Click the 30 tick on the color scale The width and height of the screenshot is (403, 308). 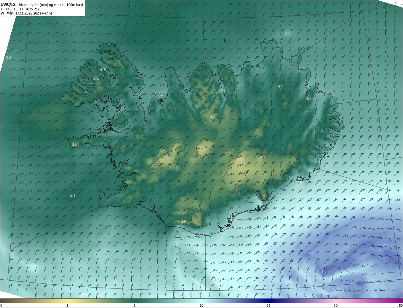336,305
